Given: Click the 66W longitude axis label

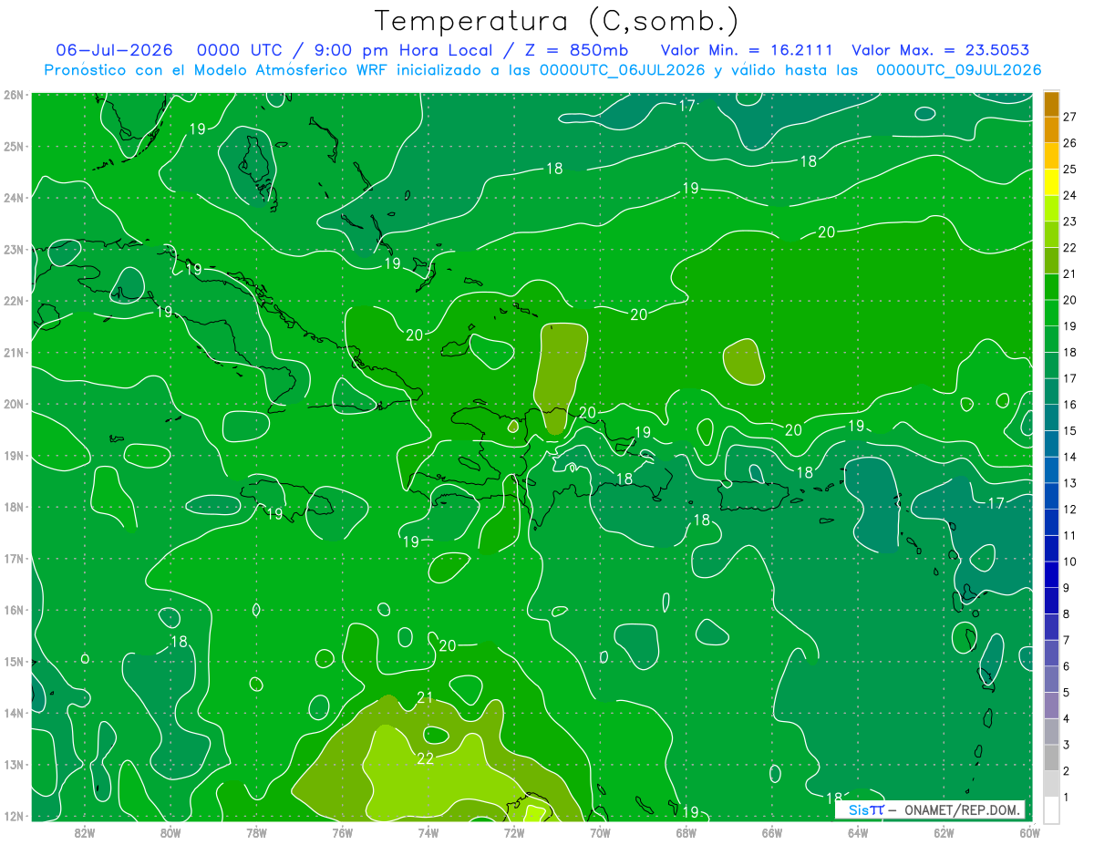Looking at the screenshot, I should 771,832.
